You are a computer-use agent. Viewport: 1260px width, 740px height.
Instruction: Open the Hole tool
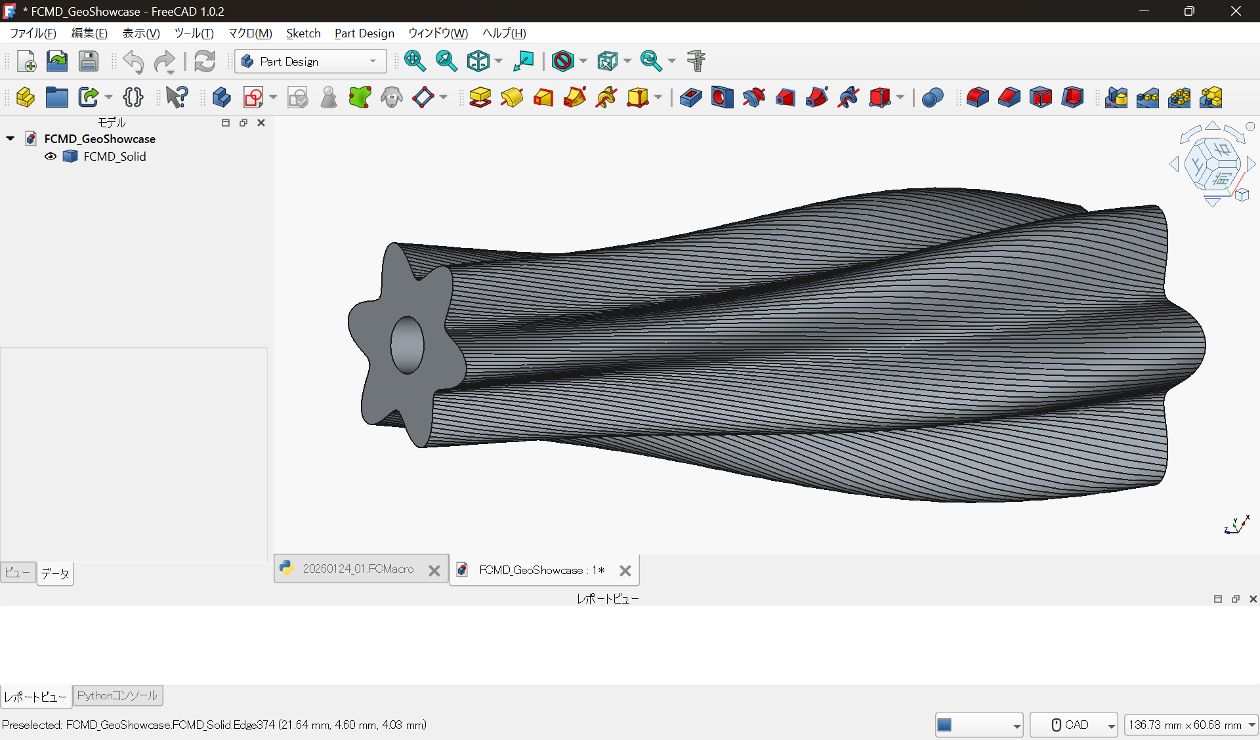point(722,97)
